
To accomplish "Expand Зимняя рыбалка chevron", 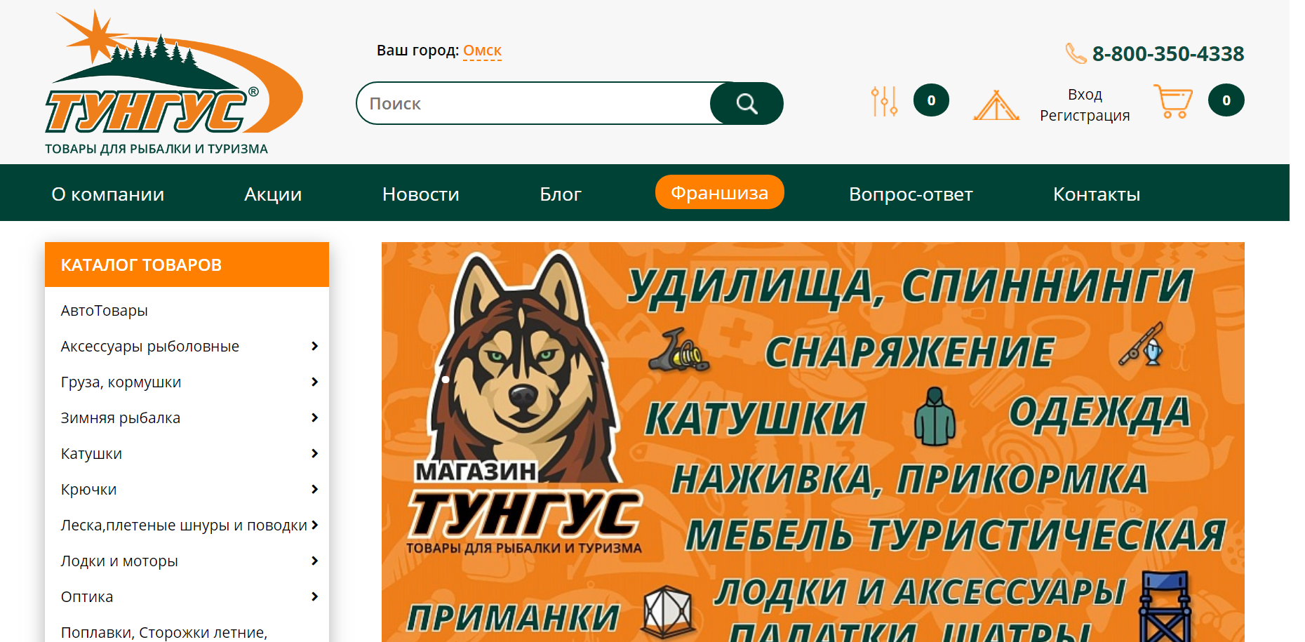I will 314,417.
